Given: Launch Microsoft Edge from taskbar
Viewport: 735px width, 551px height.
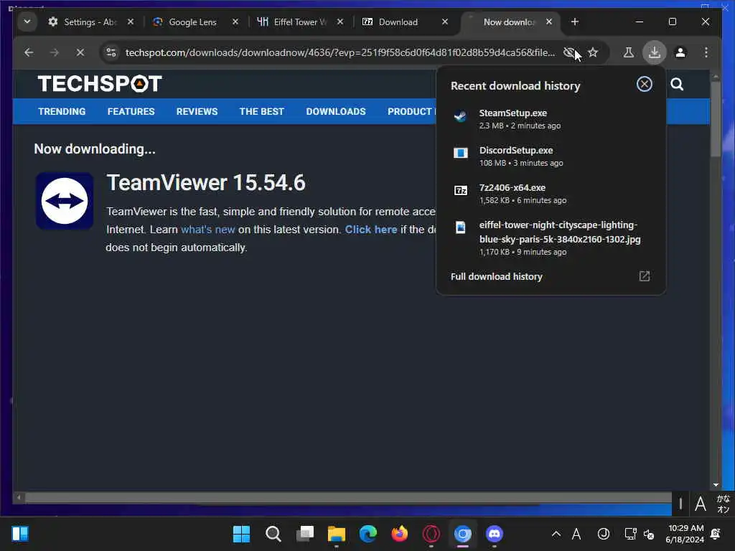Looking at the screenshot, I should (368, 534).
